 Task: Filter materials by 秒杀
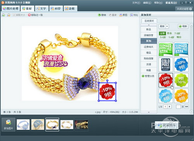(170, 33)
